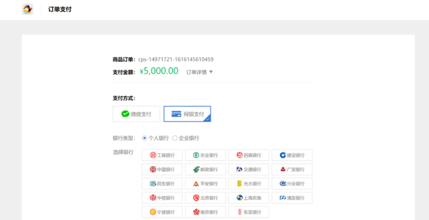The height and width of the screenshot is (220, 429).
Task: Click the 邮政银行 logo icon
Action: pyautogui.click(x=196, y=170)
